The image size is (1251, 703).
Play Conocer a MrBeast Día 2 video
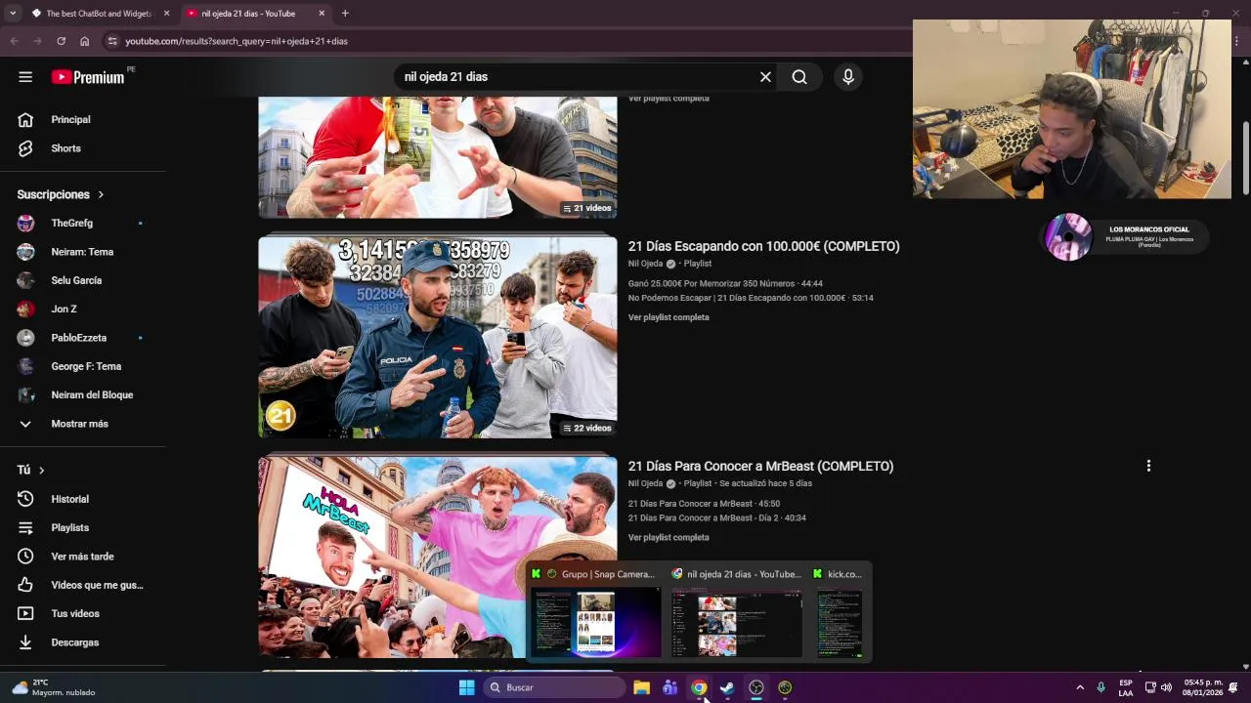coord(717,517)
